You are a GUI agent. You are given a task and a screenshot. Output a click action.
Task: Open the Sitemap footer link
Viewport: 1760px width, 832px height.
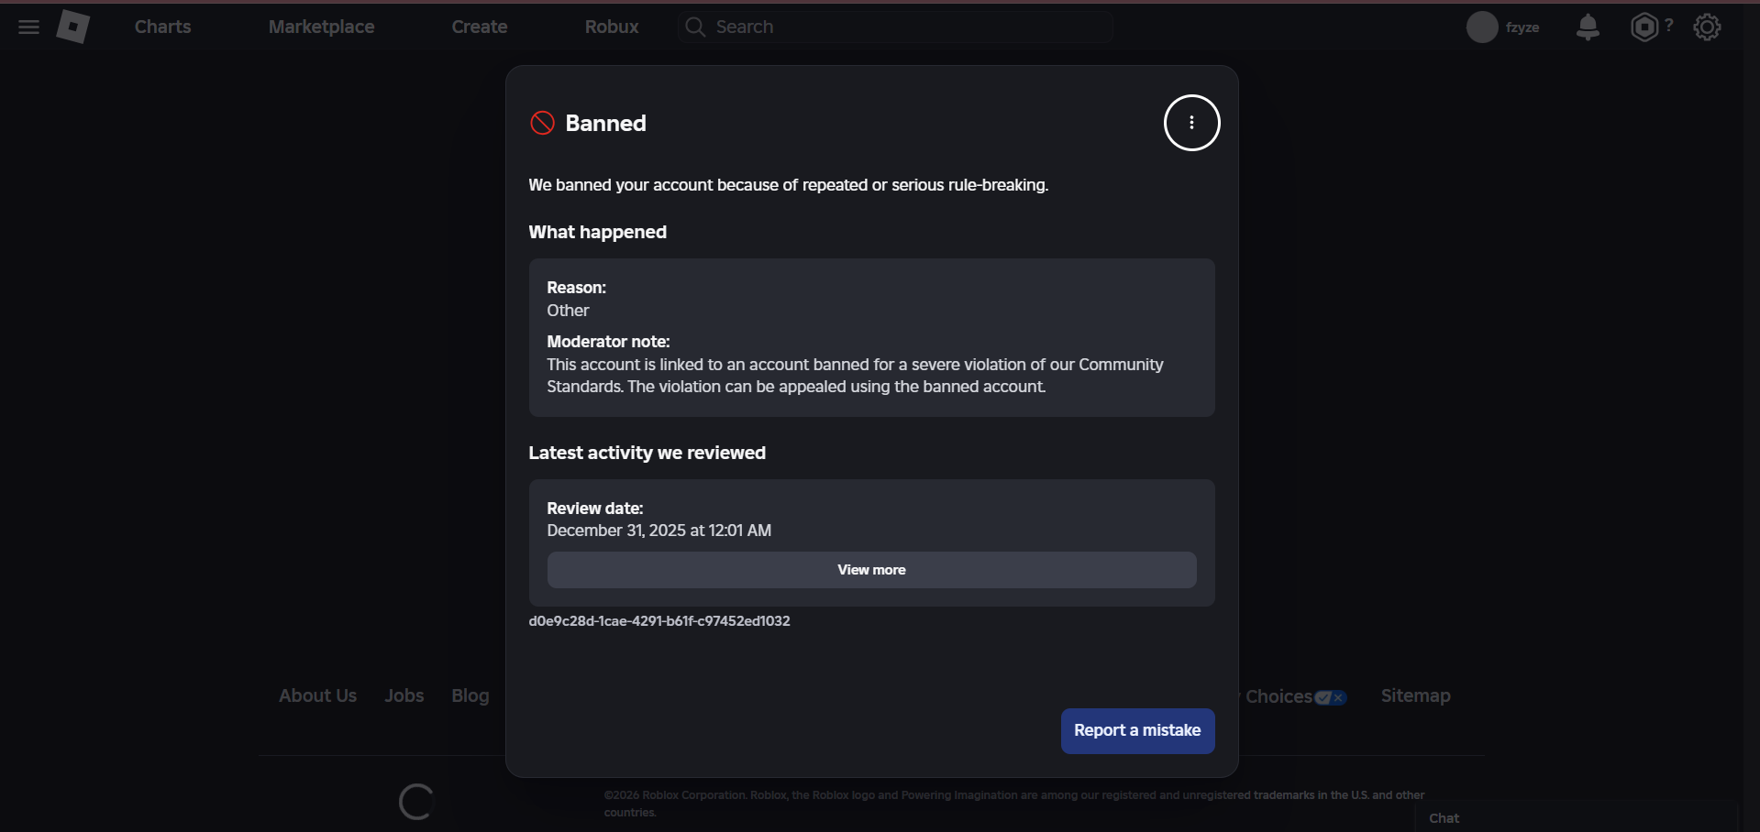[1415, 695]
